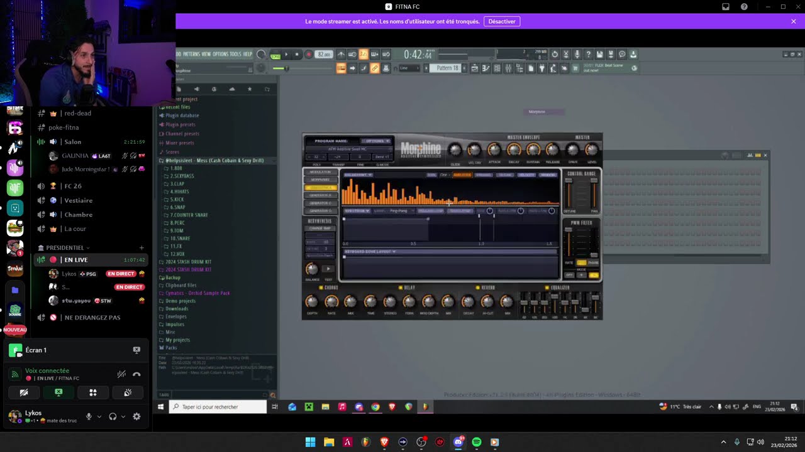
Task: Toggle the metronome icon in FL toolbar
Action: point(341,55)
